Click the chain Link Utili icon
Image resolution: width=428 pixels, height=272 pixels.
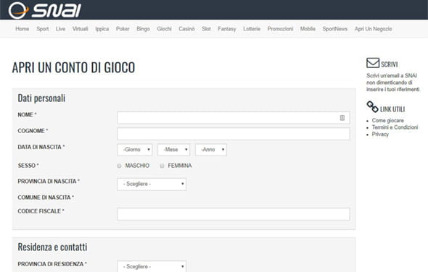pos(372,107)
